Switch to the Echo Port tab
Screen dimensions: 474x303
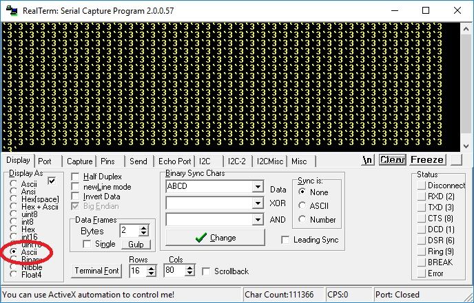click(x=175, y=161)
